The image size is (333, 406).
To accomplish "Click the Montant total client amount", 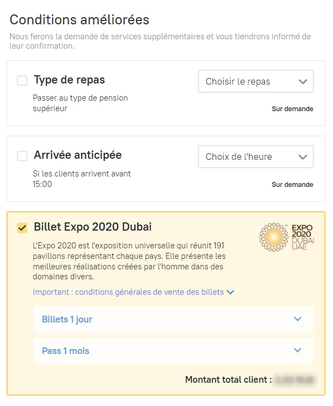I will 299,380.
